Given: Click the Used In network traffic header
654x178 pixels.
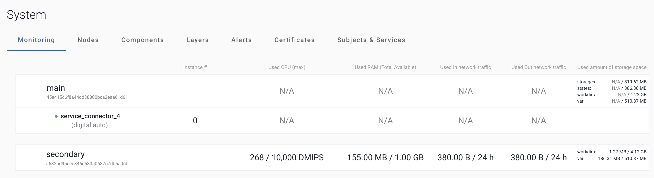Looking at the screenshot, I should (465, 67).
